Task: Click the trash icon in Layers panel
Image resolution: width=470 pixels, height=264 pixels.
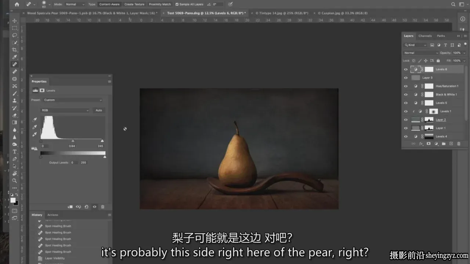Action: pos(459,144)
